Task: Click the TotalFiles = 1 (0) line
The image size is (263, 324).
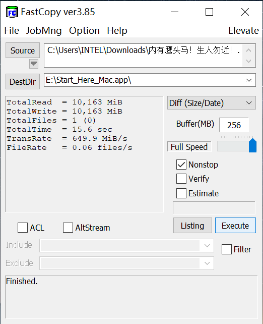Action: point(51,120)
